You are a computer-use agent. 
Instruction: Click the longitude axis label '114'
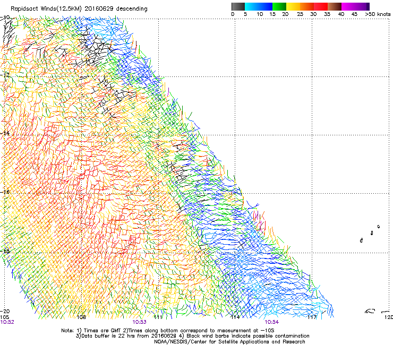tap(235, 317)
